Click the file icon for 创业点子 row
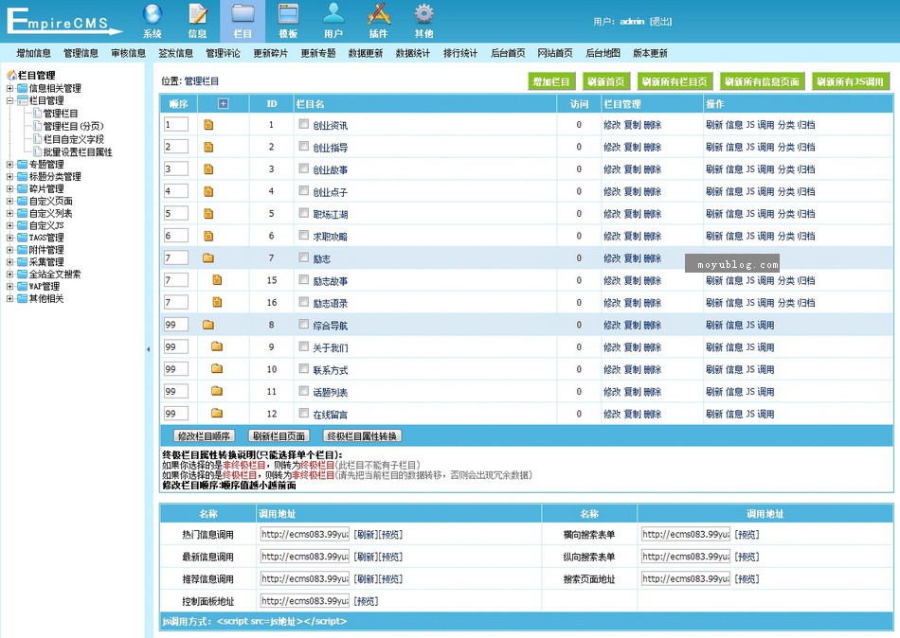 (208, 191)
